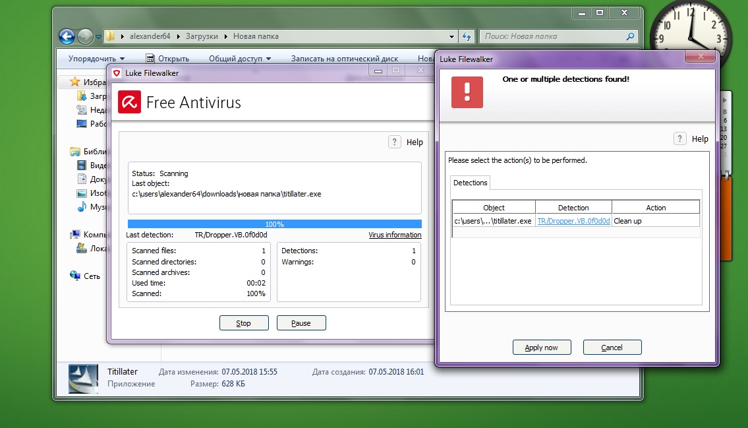The width and height of the screenshot is (748, 428).
Task: Click the red Avira Free Antivirus logo
Action: pyautogui.click(x=129, y=102)
